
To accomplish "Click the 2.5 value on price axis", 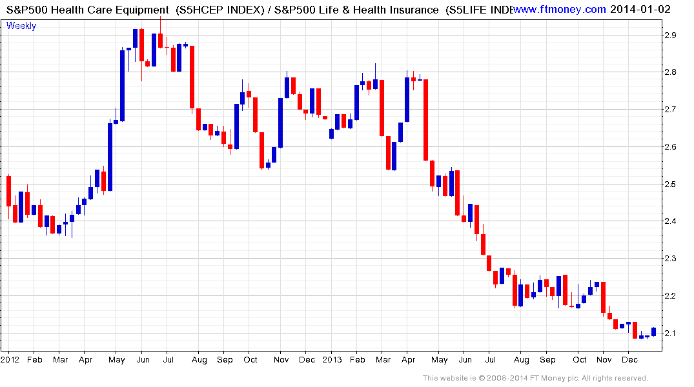I will pos(670,184).
